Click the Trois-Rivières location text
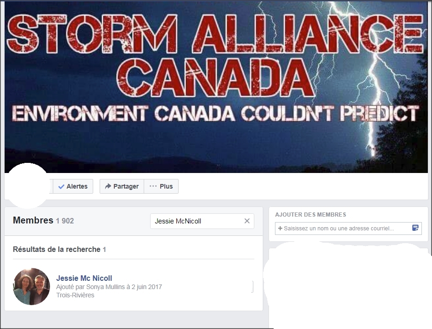The height and width of the screenshot is (329, 432). coord(75,295)
